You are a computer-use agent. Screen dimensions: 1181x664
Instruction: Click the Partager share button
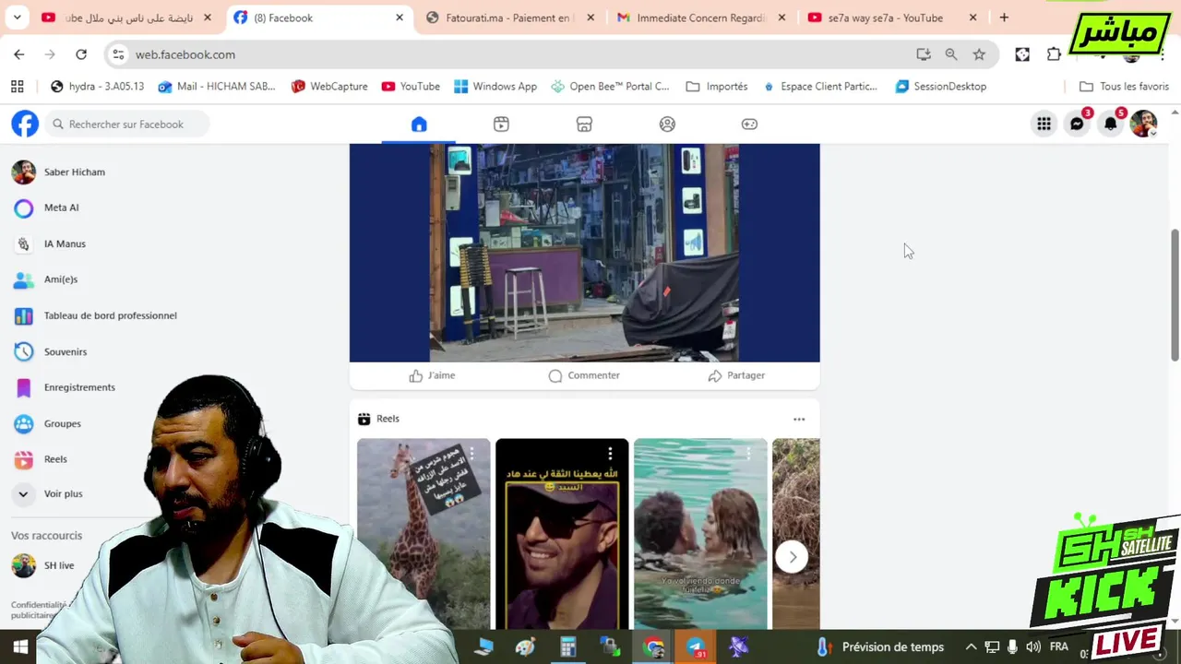click(x=736, y=375)
